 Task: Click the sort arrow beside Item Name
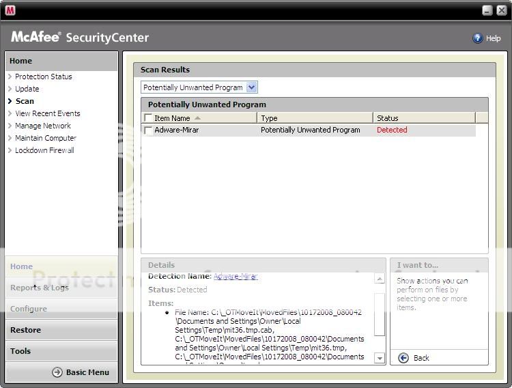(x=197, y=118)
